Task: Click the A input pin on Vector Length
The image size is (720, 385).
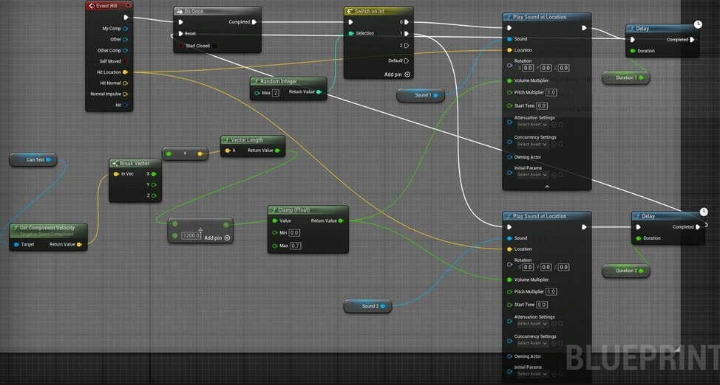Action: tap(227, 150)
